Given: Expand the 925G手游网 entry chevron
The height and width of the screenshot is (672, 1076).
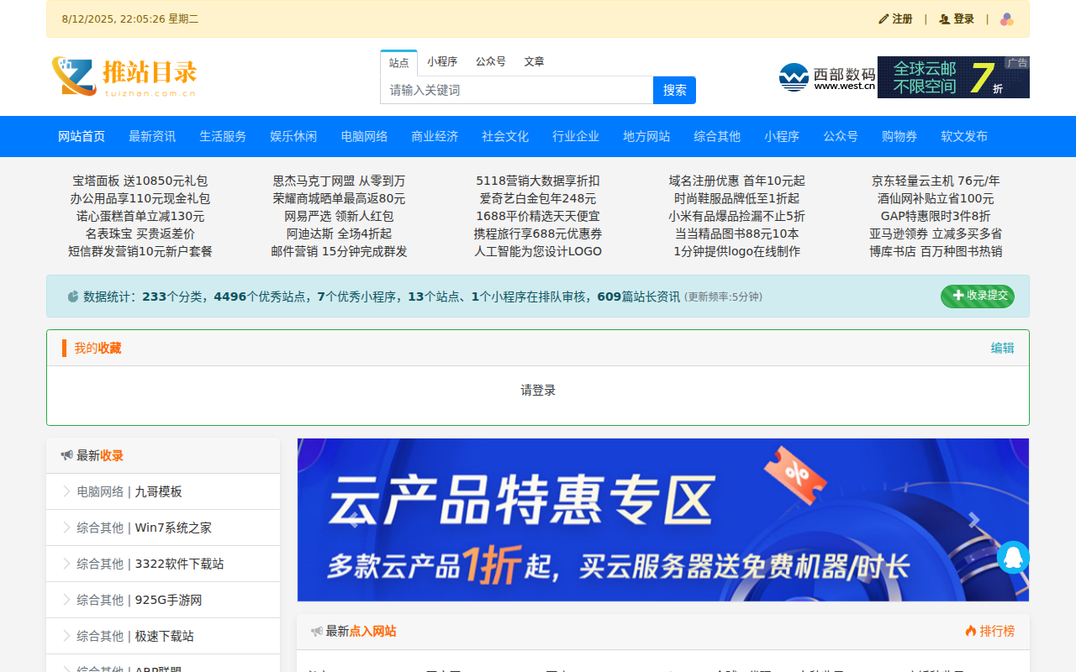Looking at the screenshot, I should tap(66, 600).
